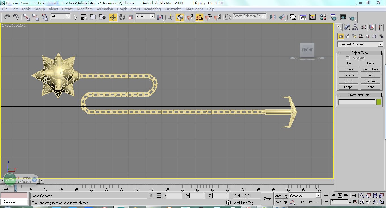Switch to the Display panel tab
386x208 pixels.
(372, 27)
